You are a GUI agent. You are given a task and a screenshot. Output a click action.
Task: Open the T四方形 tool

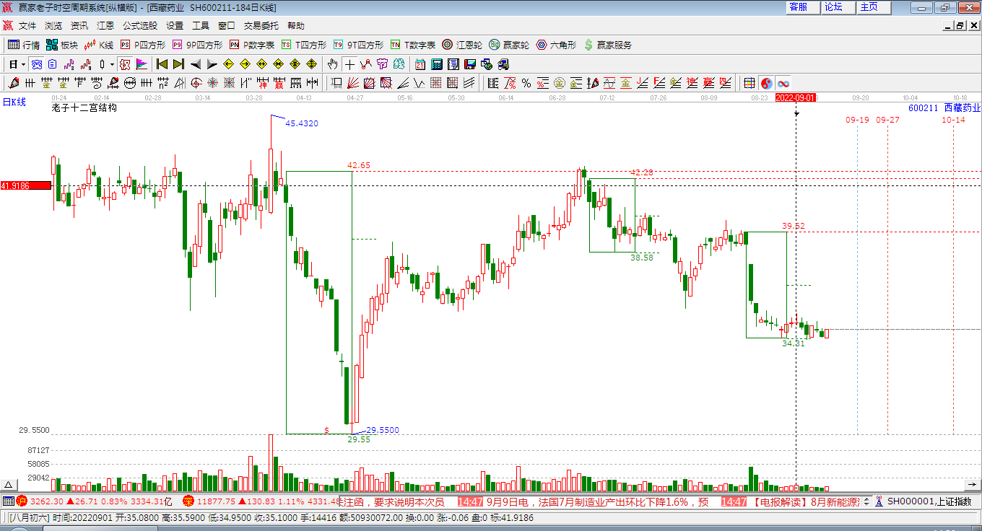304,45
